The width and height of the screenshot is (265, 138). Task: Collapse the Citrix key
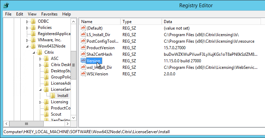34,53
